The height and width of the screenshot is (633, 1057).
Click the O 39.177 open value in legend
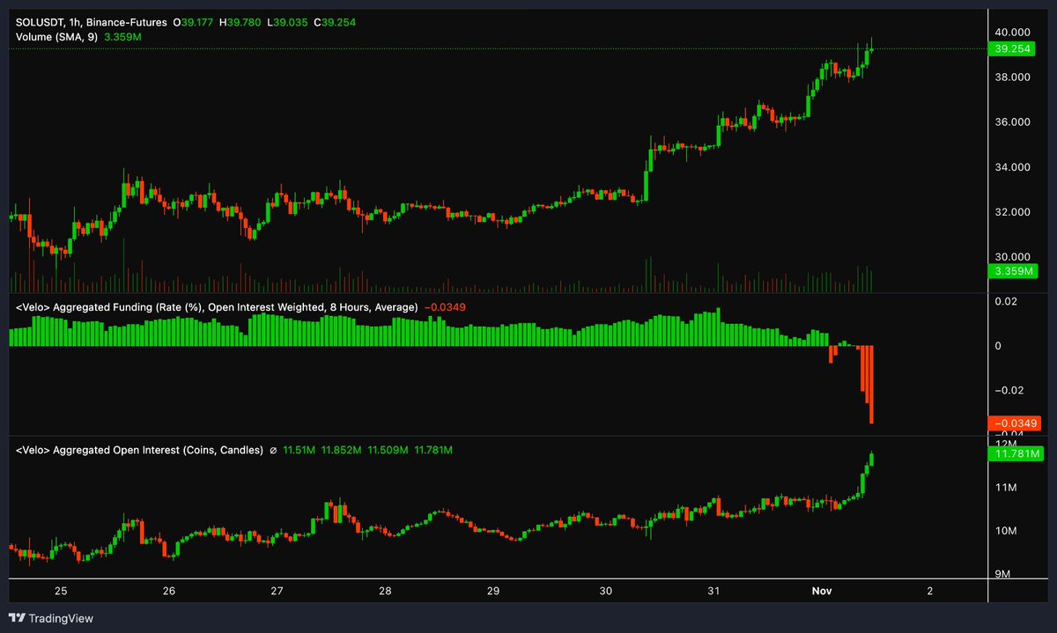coord(192,22)
